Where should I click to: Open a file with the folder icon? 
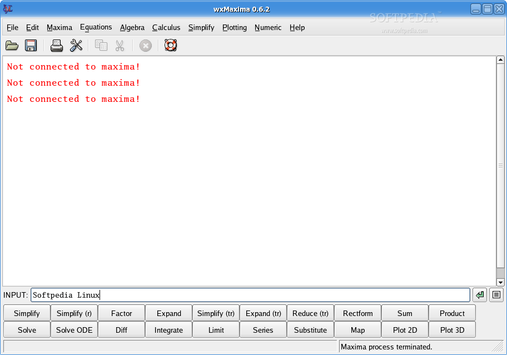coord(12,46)
